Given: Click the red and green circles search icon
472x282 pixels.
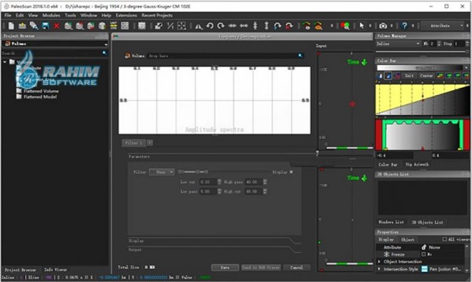Looking at the screenshot, I should [x=345, y=26].
